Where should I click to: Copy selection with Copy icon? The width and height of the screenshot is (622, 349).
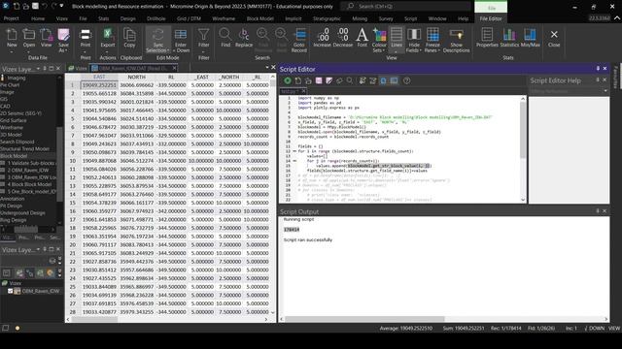pos(129,39)
